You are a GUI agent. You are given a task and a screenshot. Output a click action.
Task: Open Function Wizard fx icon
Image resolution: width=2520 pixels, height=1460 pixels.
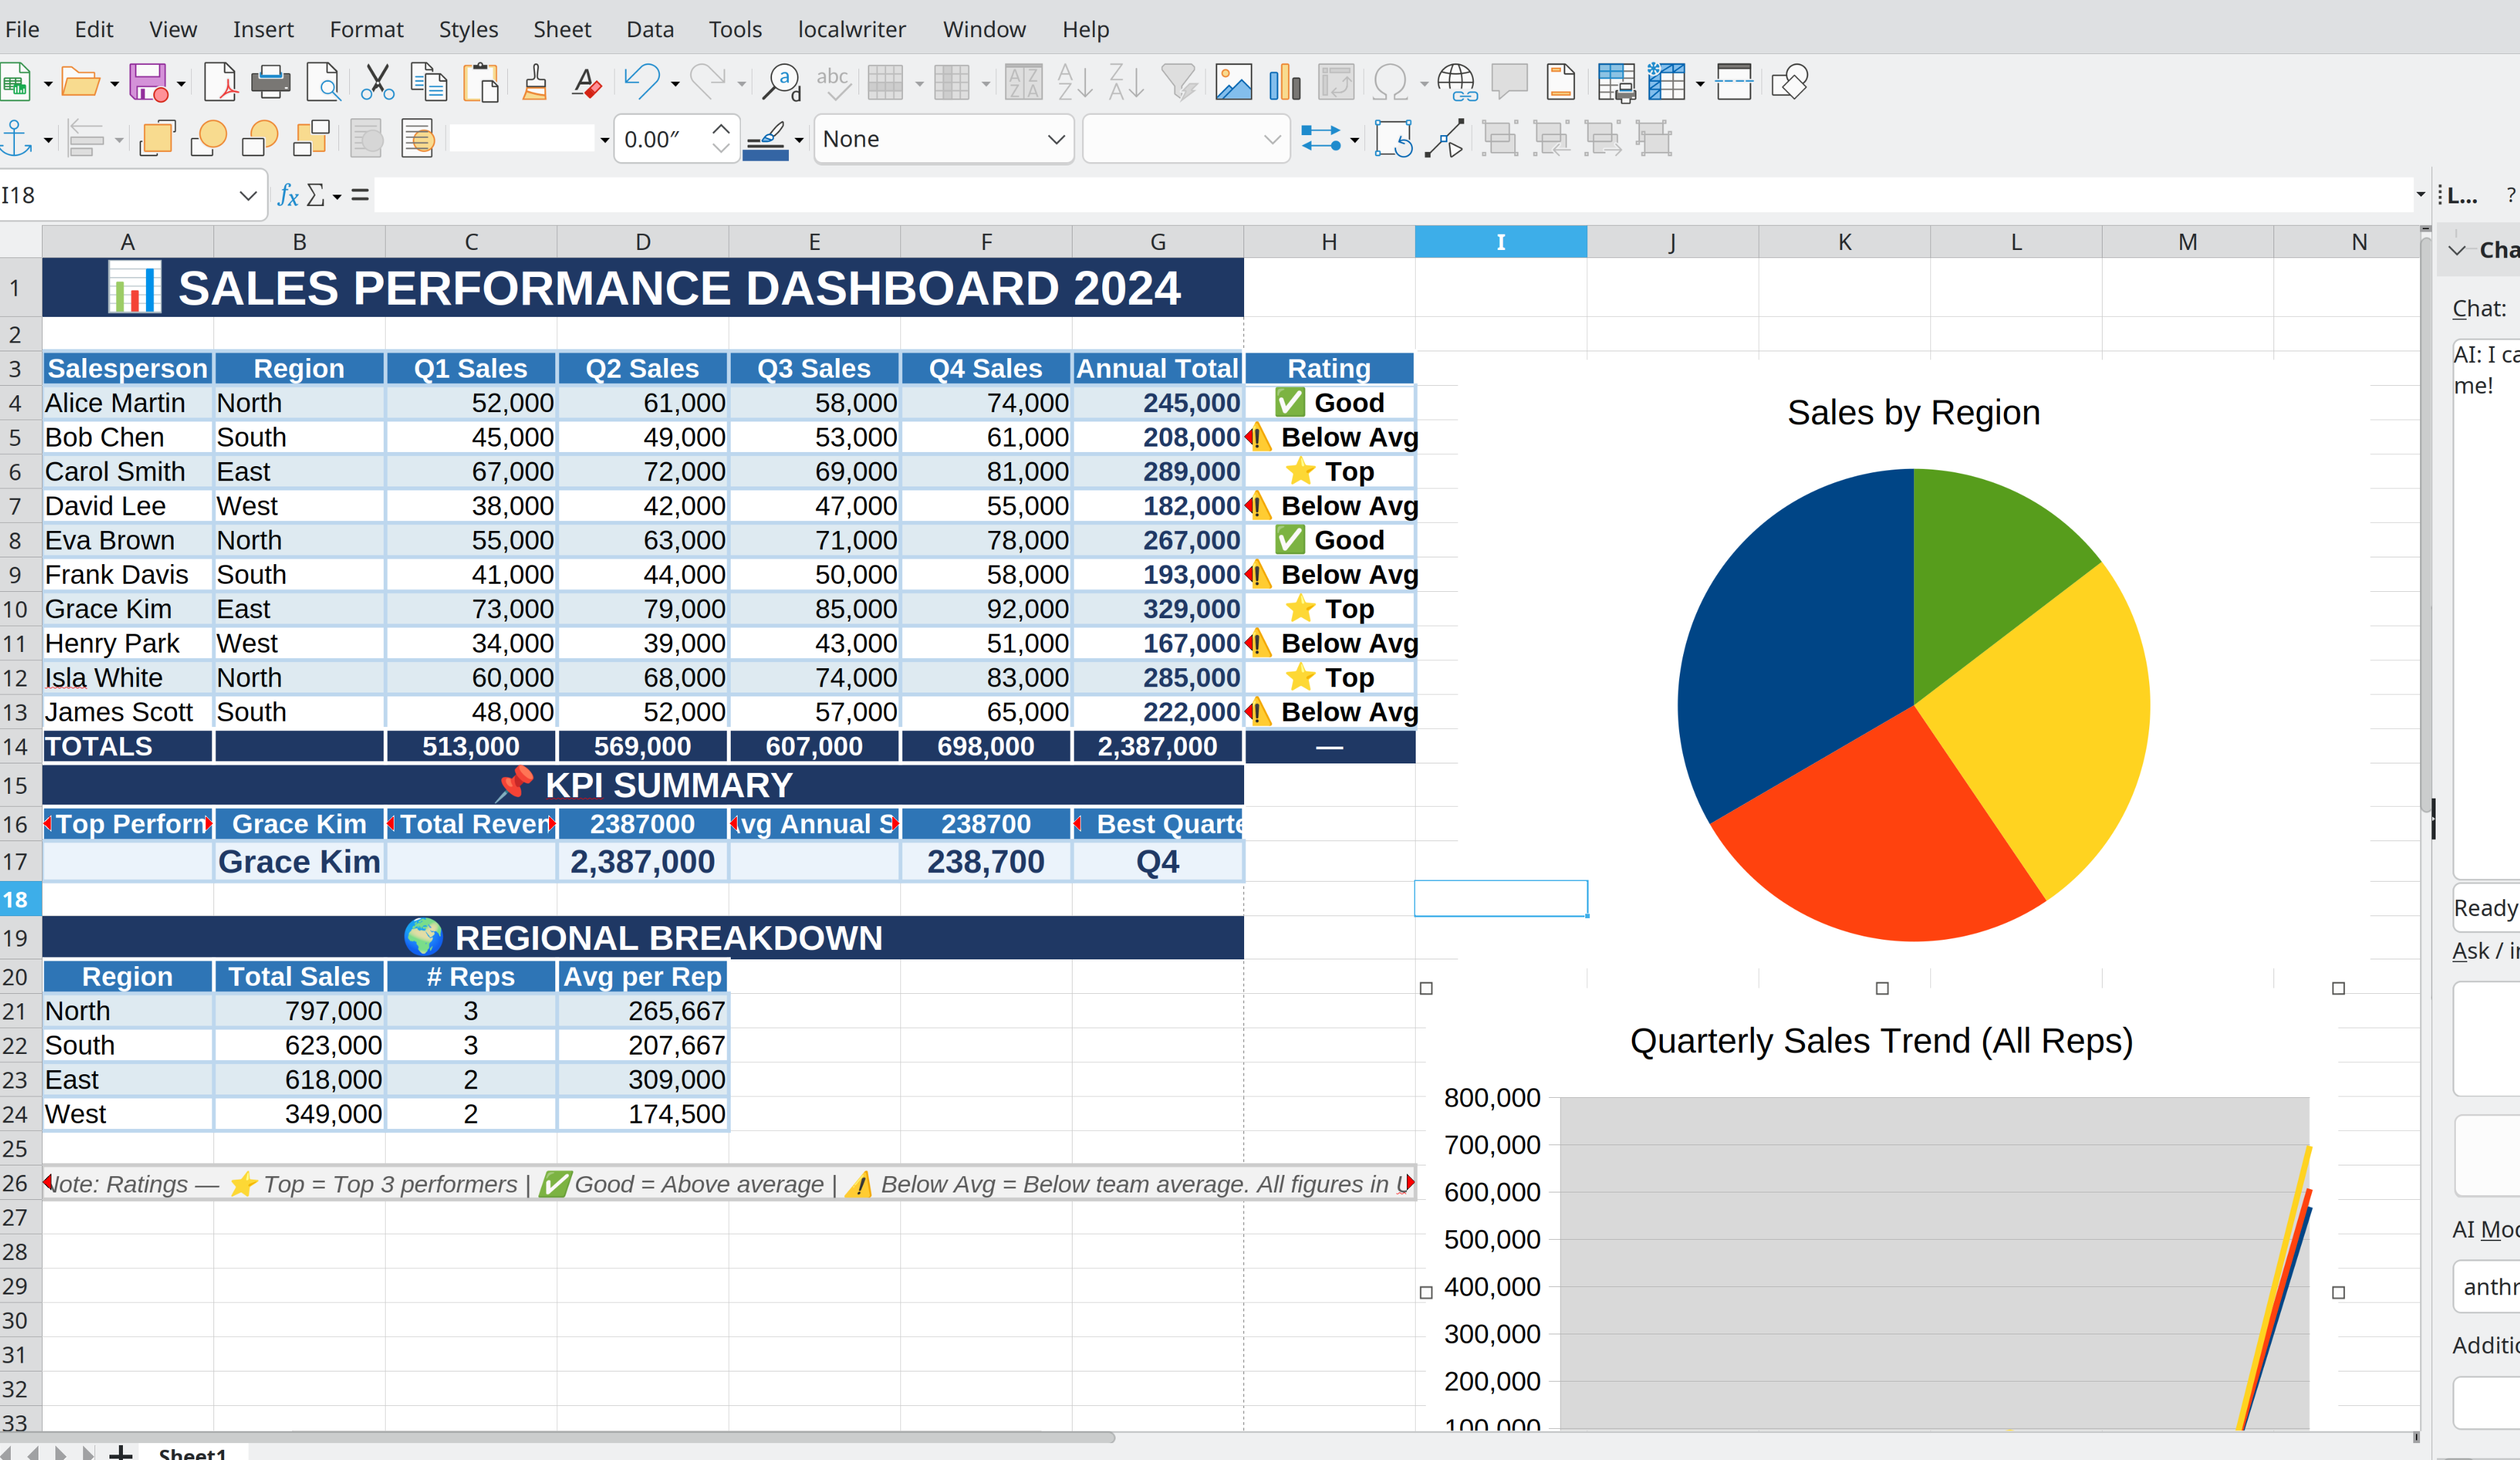[x=288, y=195]
